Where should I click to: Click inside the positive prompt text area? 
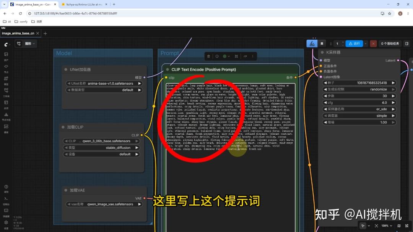(x=231, y=158)
